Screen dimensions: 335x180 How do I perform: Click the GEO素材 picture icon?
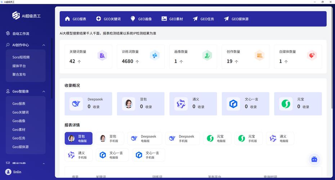[x=164, y=19]
